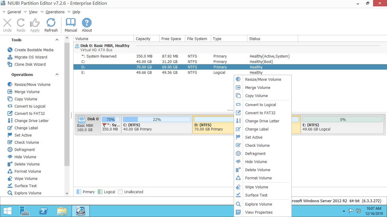This screenshot has width=387, height=217.
Task: Open the General menu dropdown
Action: pyautogui.click(x=14, y=12)
